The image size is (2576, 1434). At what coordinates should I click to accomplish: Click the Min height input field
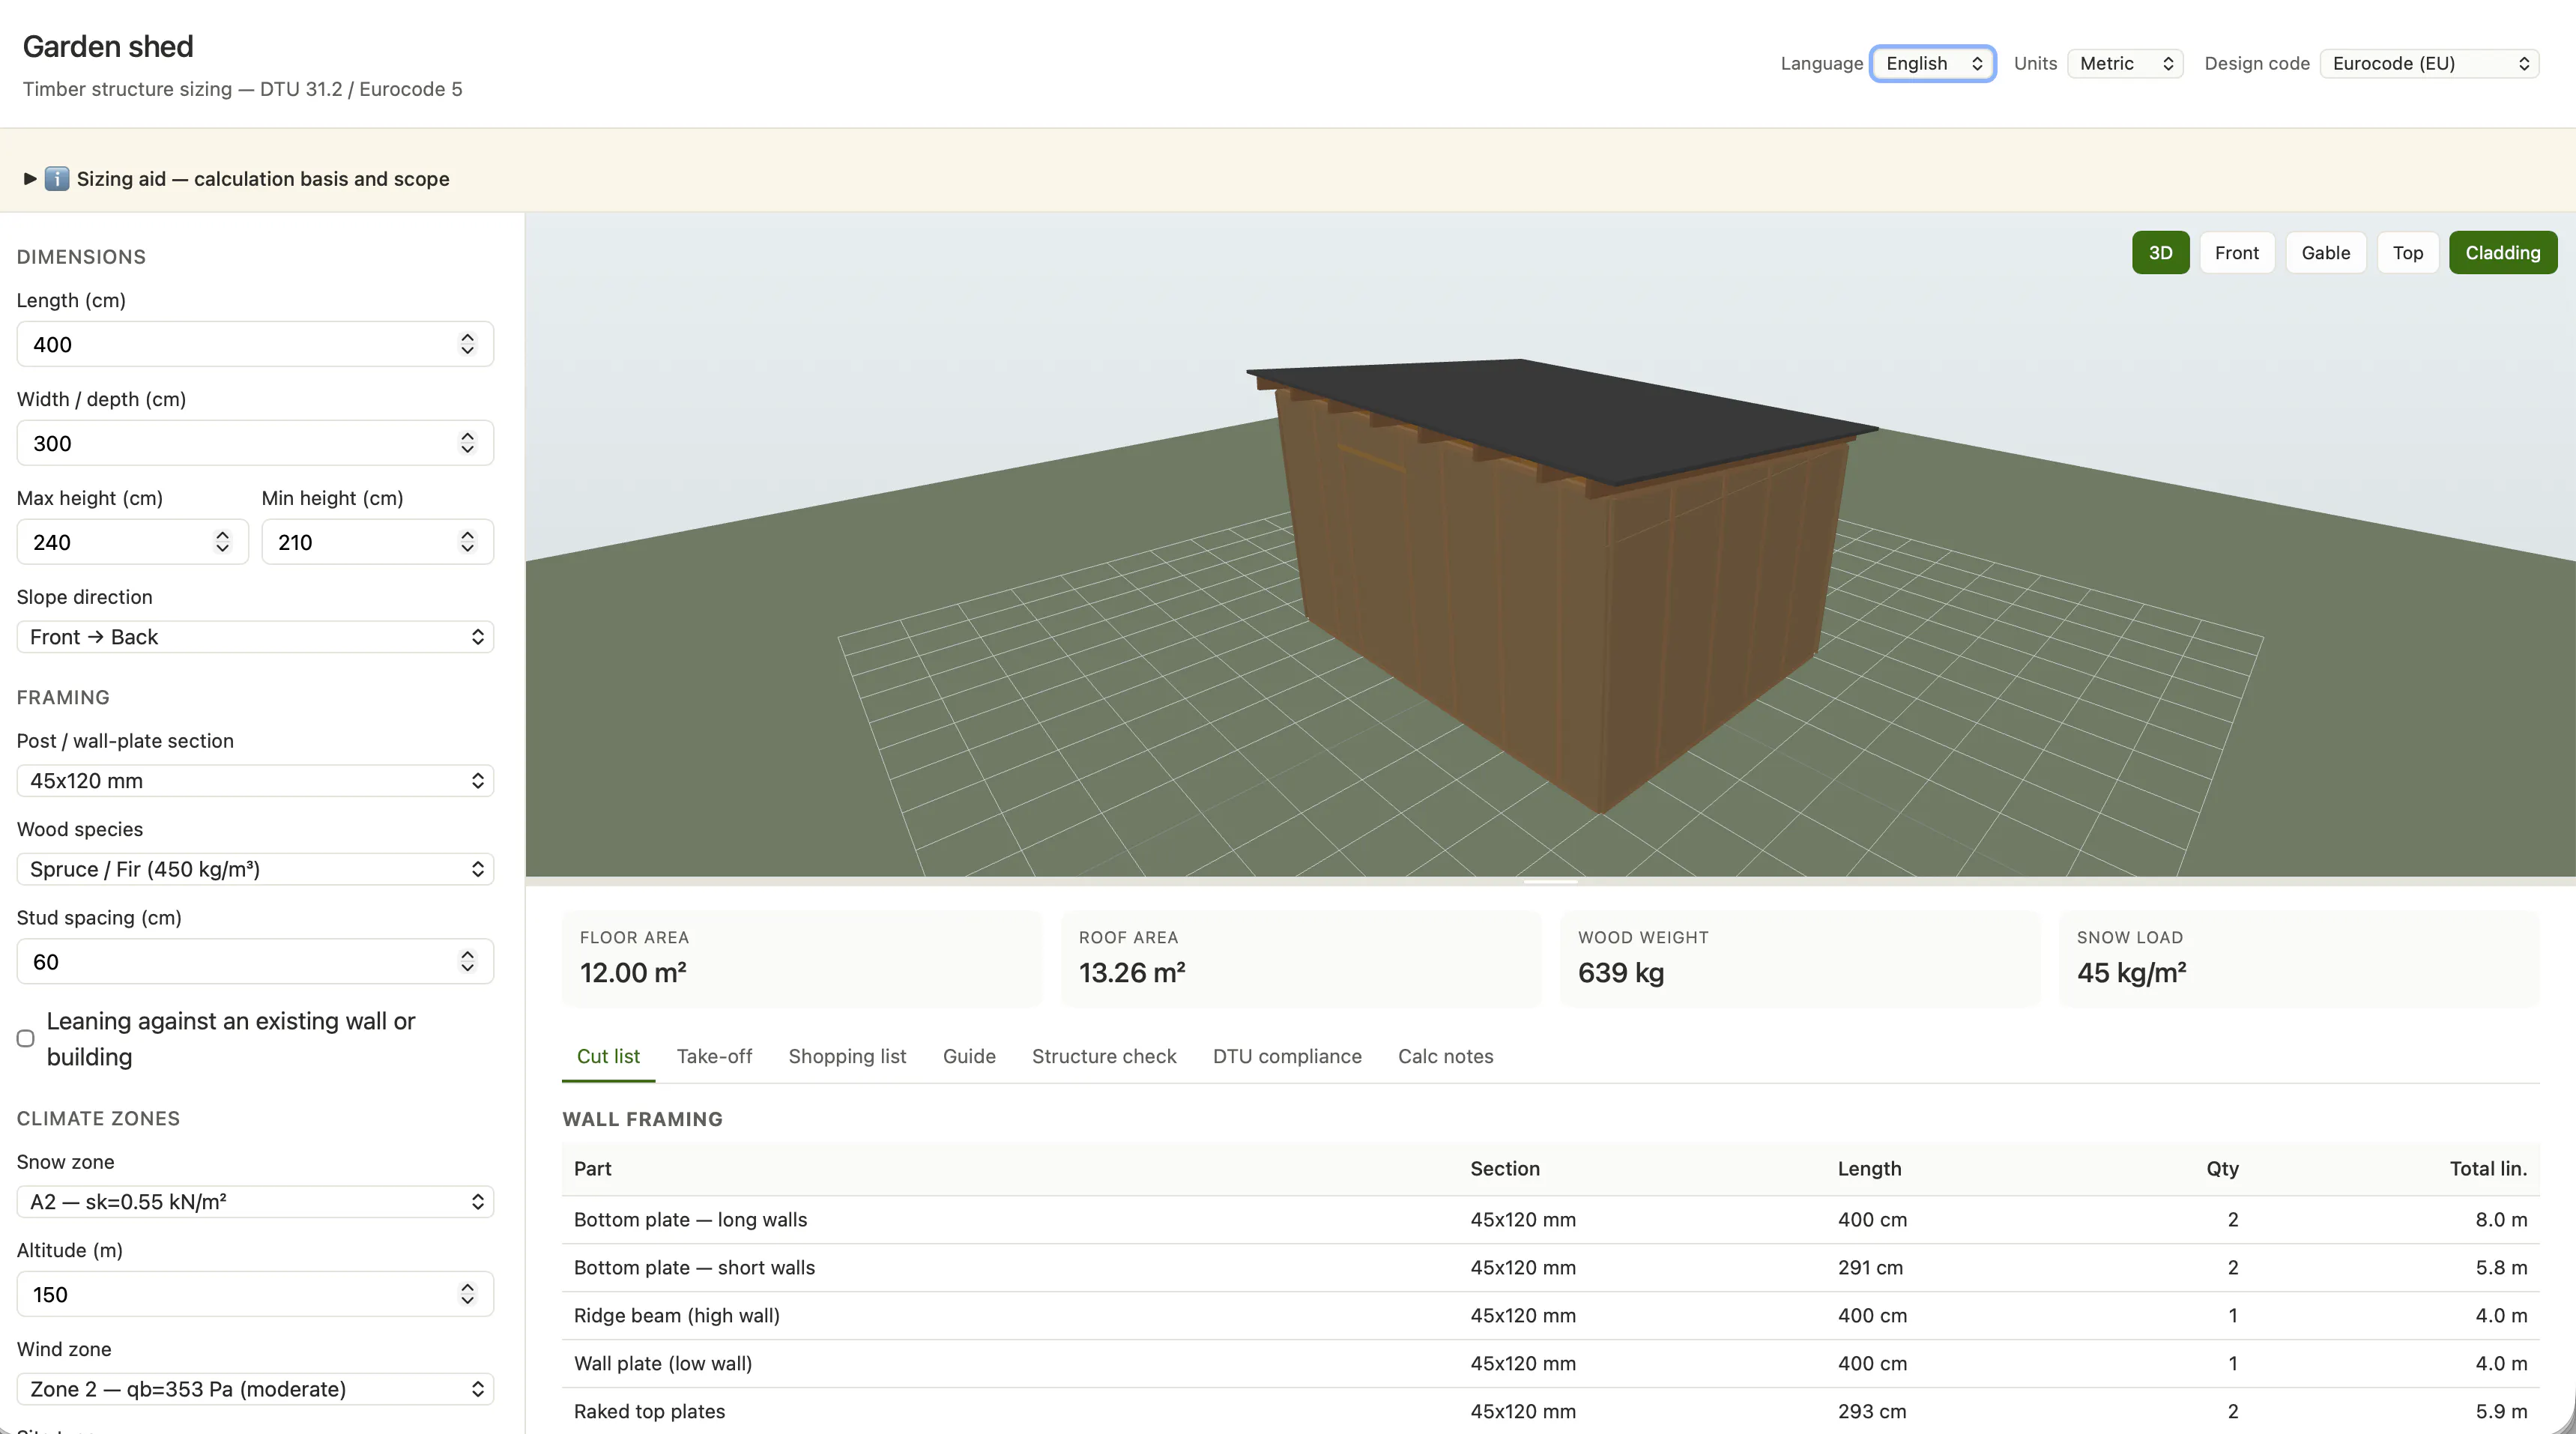pos(377,542)
